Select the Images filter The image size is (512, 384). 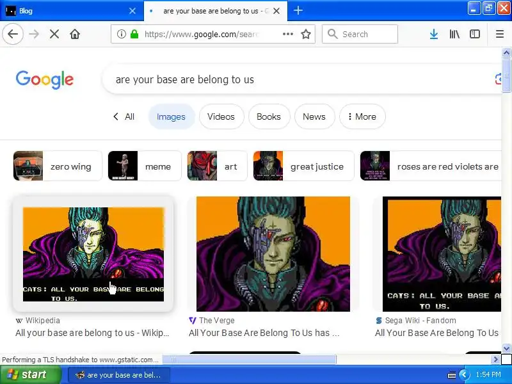tap(171, 116)
